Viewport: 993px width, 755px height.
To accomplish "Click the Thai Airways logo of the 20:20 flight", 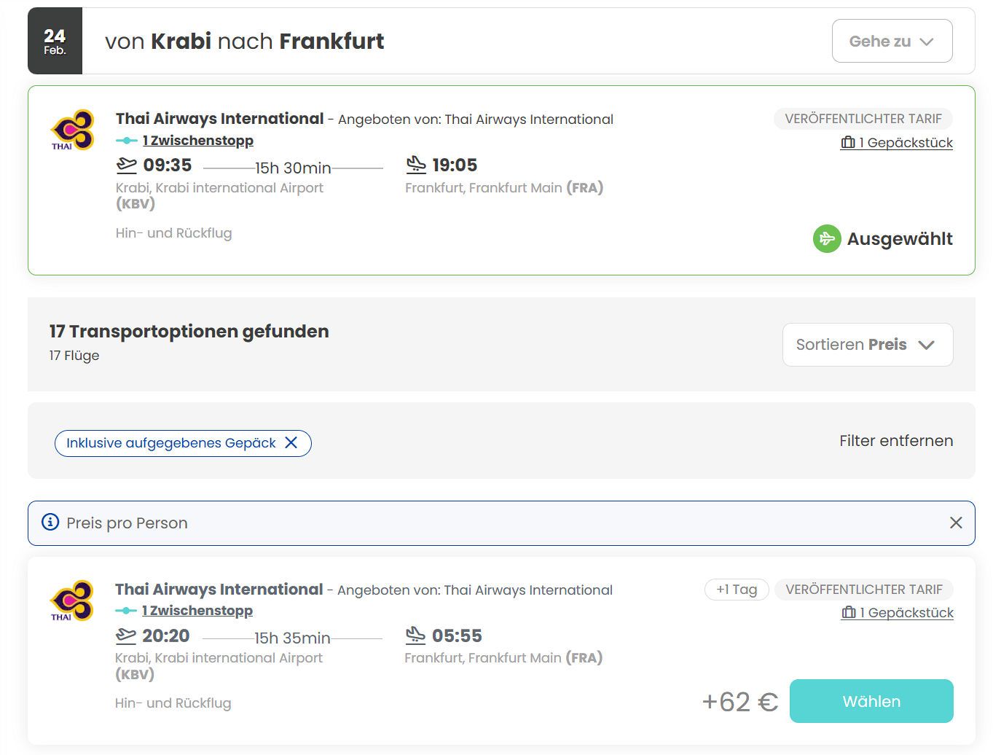I will [71, 601].
